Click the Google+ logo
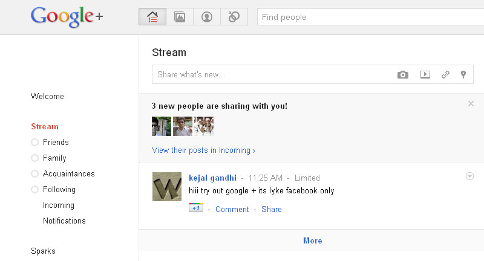Viewport: 484px width, 261px height. (x=67, y=17)
